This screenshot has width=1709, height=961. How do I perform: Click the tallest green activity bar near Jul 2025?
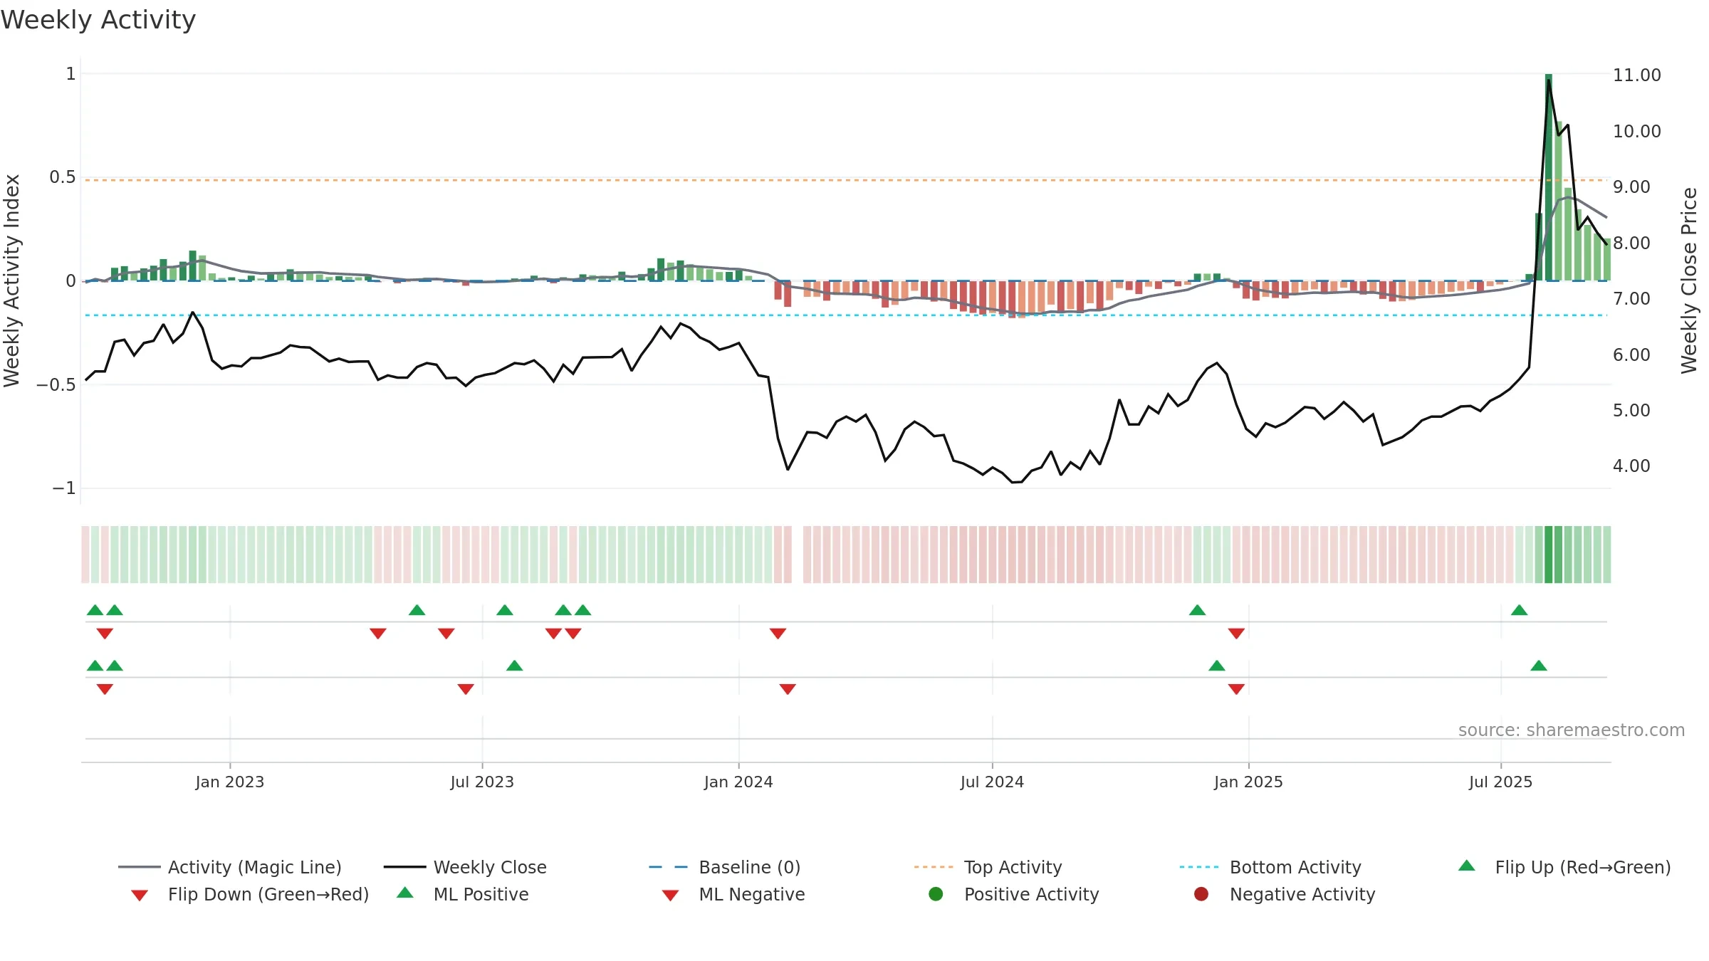point(1549,177)
